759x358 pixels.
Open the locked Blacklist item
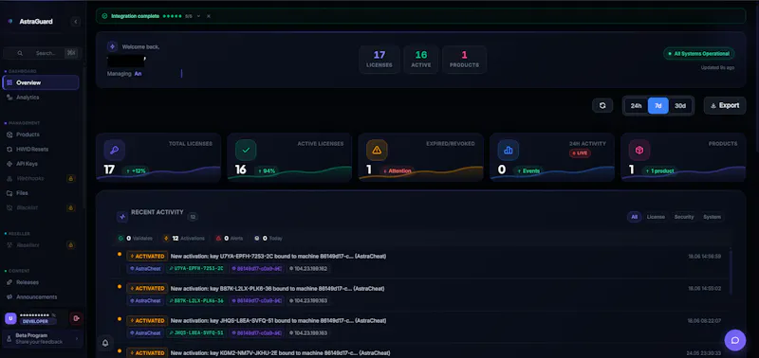point(41,207)
